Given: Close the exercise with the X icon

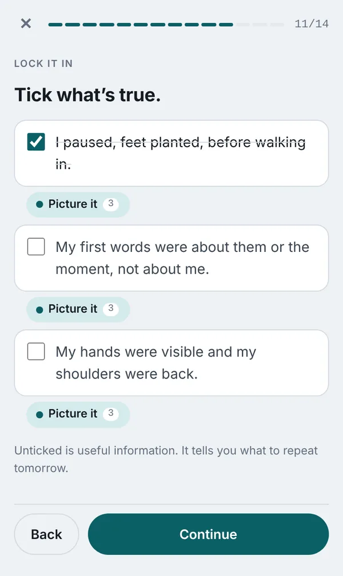Looking at the screenshot, I should (x=26, y=23).
